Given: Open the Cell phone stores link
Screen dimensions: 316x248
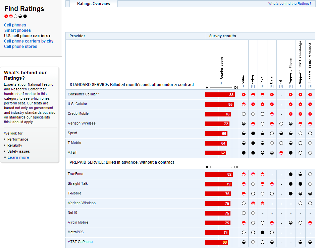Looking at the screenshot, I should [20, 47].
